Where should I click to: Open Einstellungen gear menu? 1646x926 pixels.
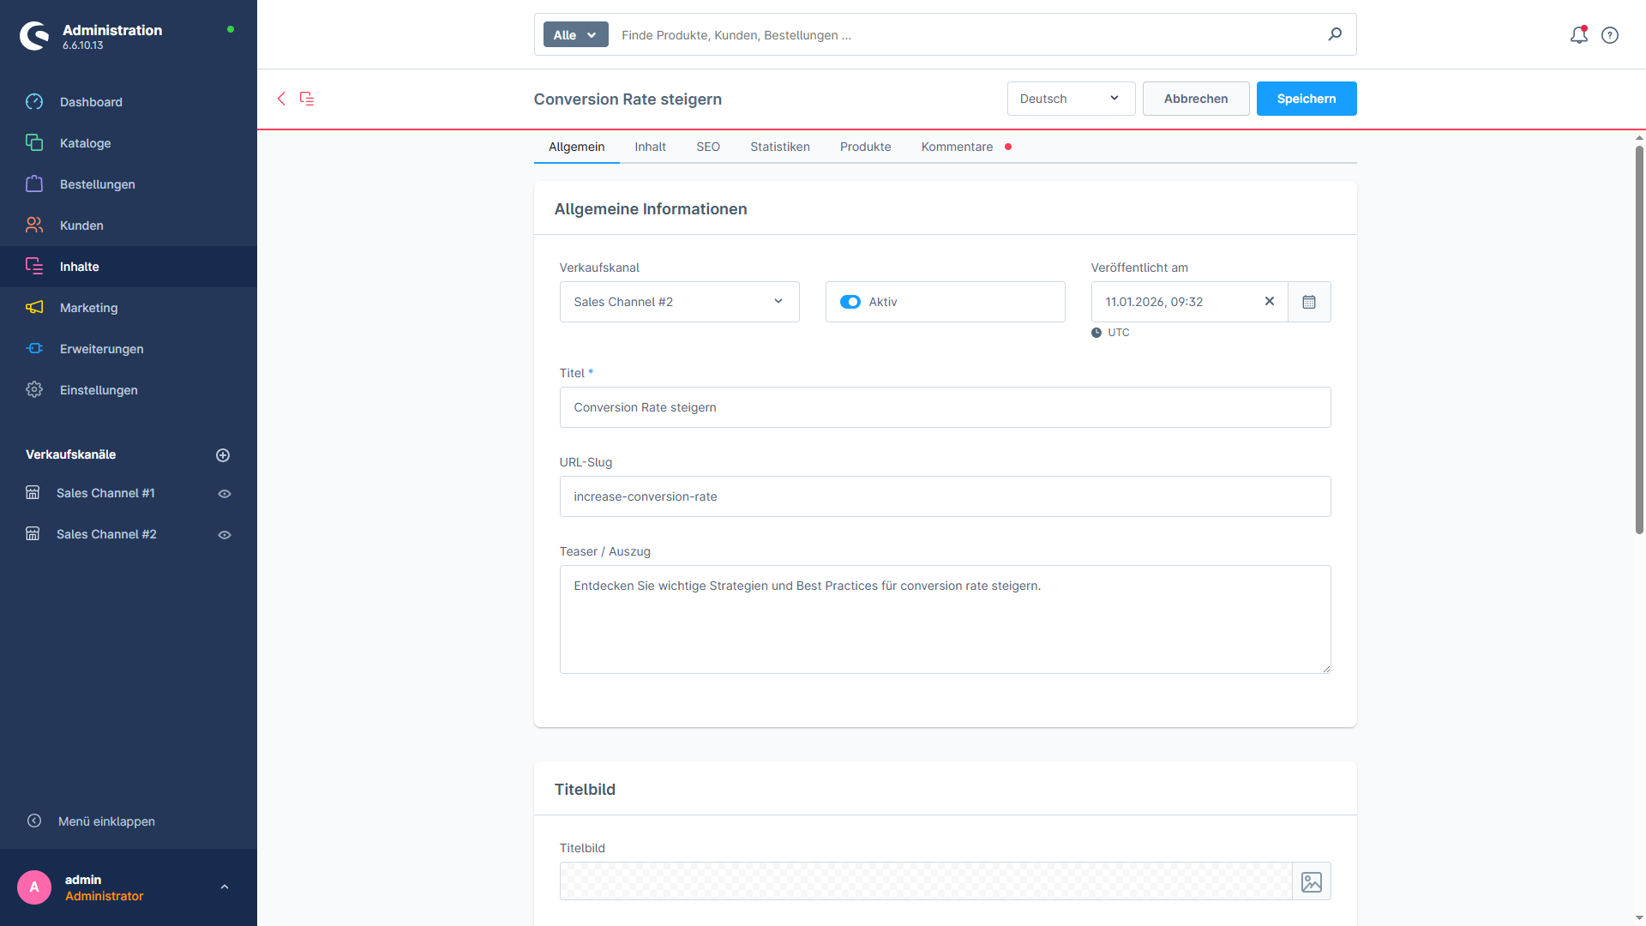(34, 389)
